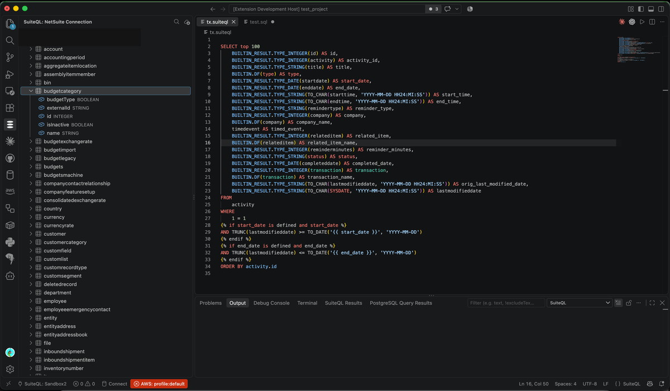This screenshot has height=391, width=670.
Task: Open the Debug Console tab
Action: pos(271,303)
